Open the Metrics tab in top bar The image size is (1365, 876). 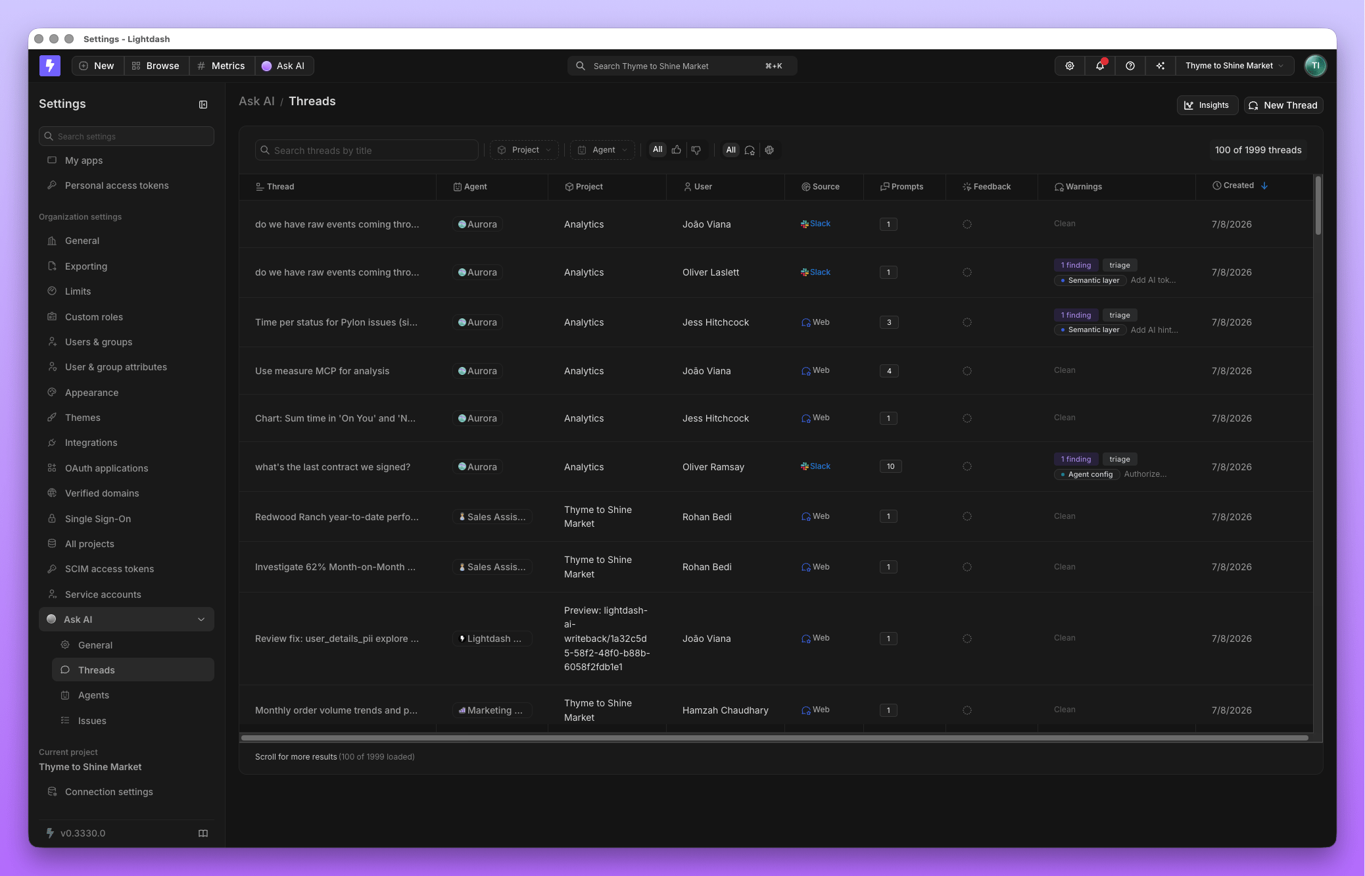[222, 66]
